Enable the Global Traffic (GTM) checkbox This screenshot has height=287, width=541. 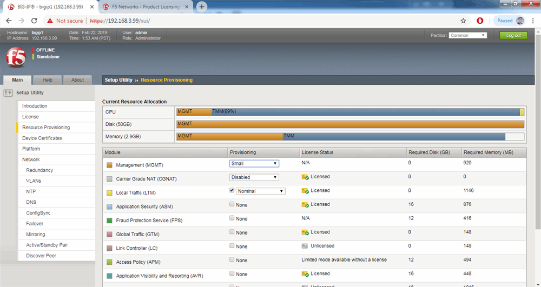[x=232, y=232]
